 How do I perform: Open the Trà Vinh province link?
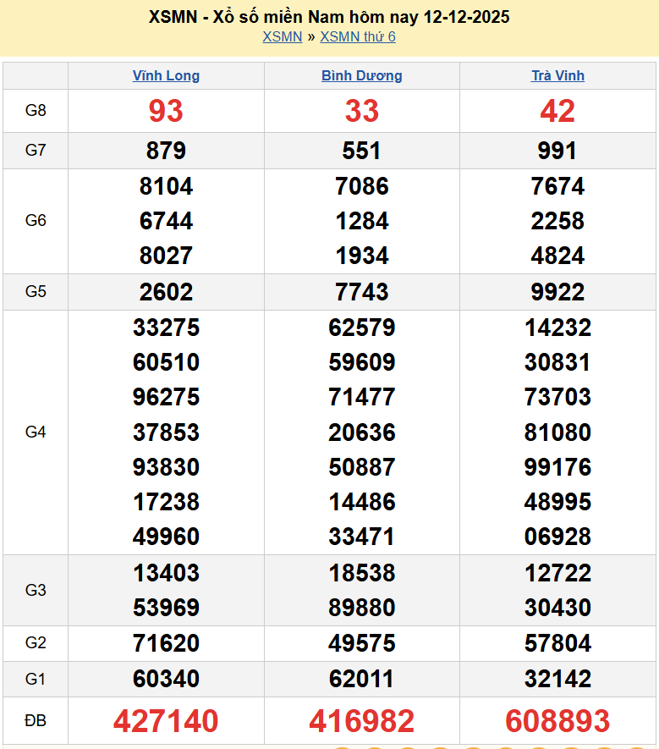tap(557, 75)
